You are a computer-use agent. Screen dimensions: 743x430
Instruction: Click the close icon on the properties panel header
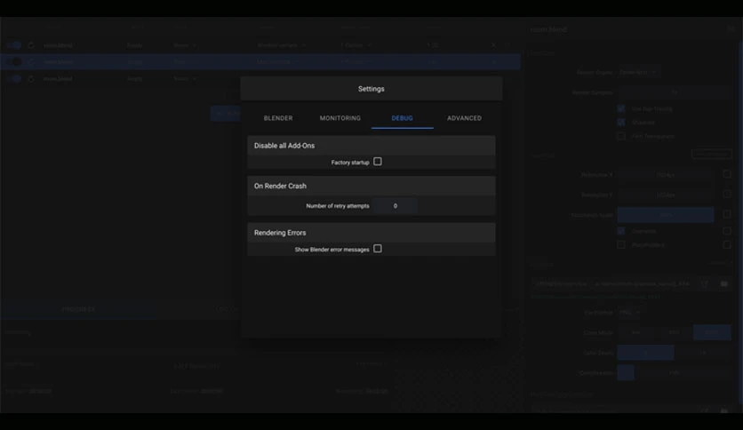731,29
